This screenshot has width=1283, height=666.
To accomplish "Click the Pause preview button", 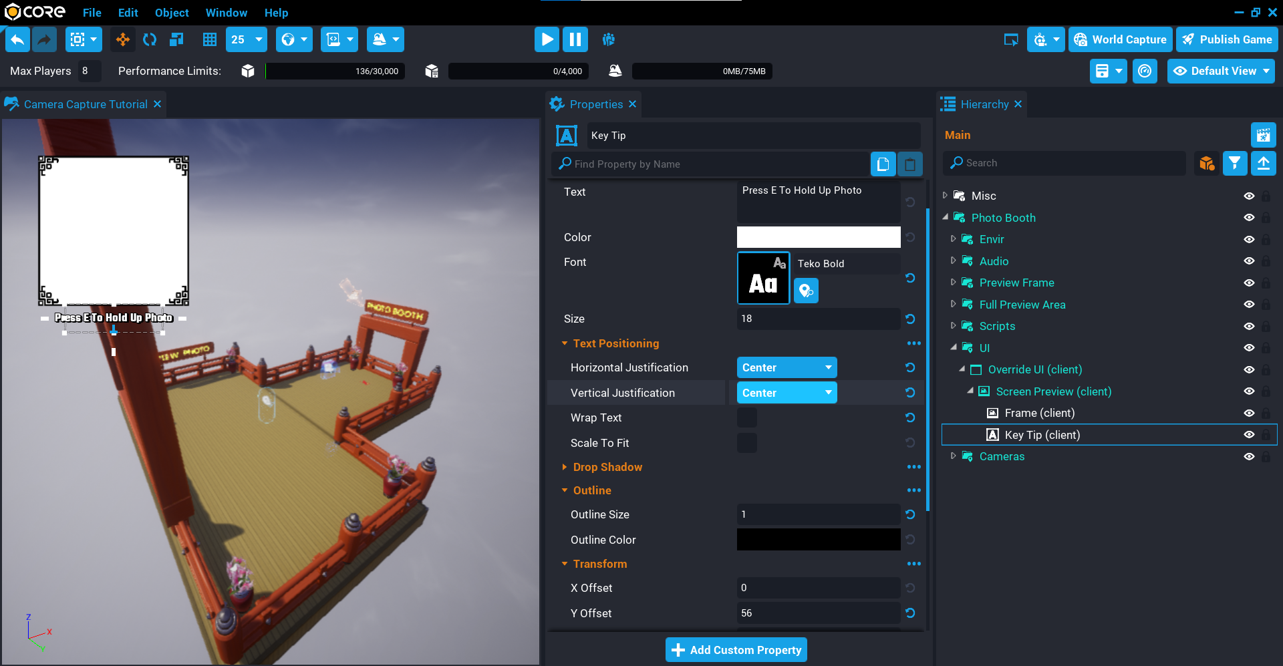I will tap(575, 39).
